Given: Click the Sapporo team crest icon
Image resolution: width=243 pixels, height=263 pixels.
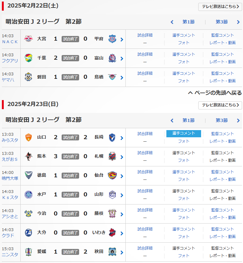Looking at the screenshot, I should (x=112, y=157).
